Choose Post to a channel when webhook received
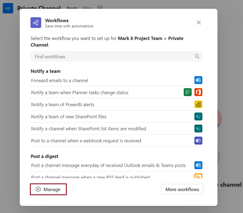This screenshot has width=243, height=213. (x=86, y=141)
